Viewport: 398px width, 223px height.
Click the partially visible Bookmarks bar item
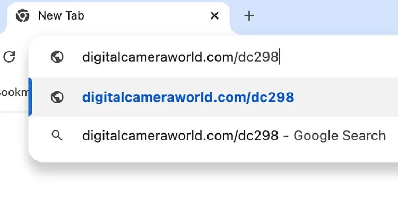[14, 93]
